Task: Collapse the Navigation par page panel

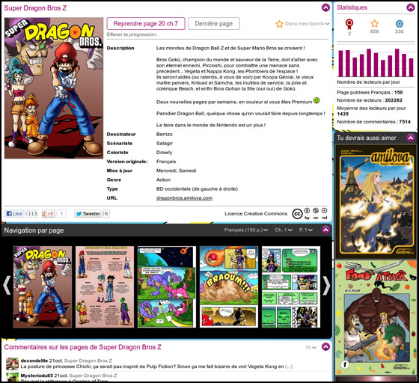Action: coord(325,230)
